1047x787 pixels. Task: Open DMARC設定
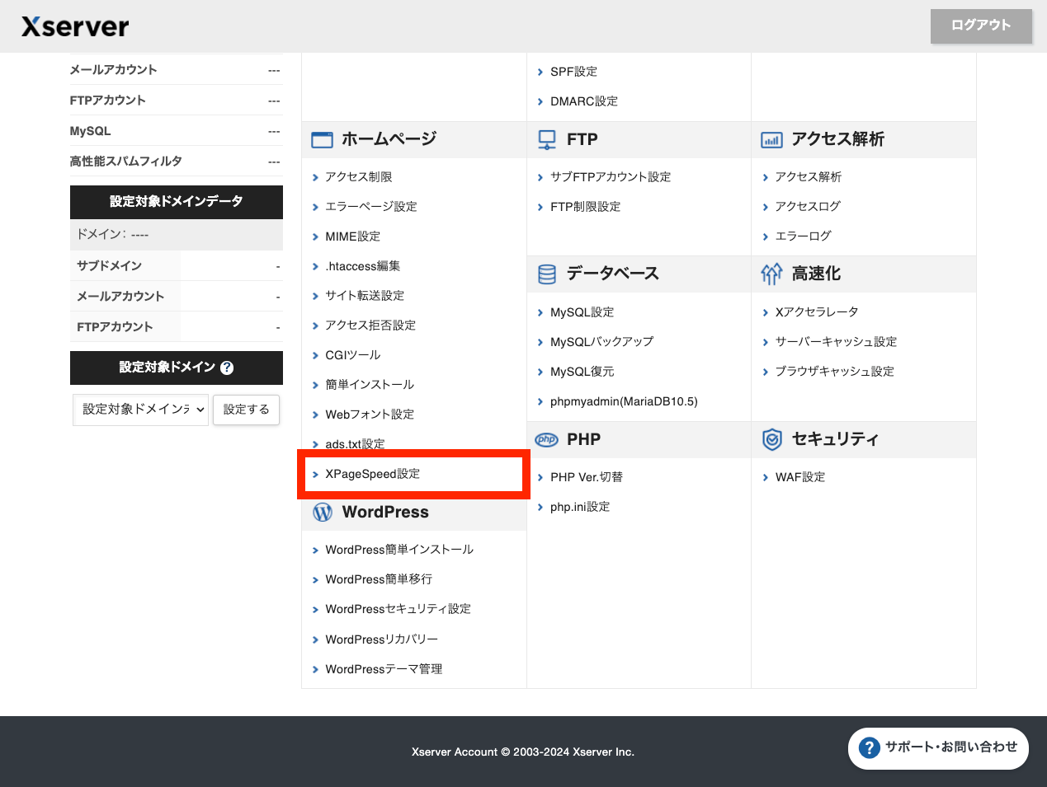pos(584,101)
